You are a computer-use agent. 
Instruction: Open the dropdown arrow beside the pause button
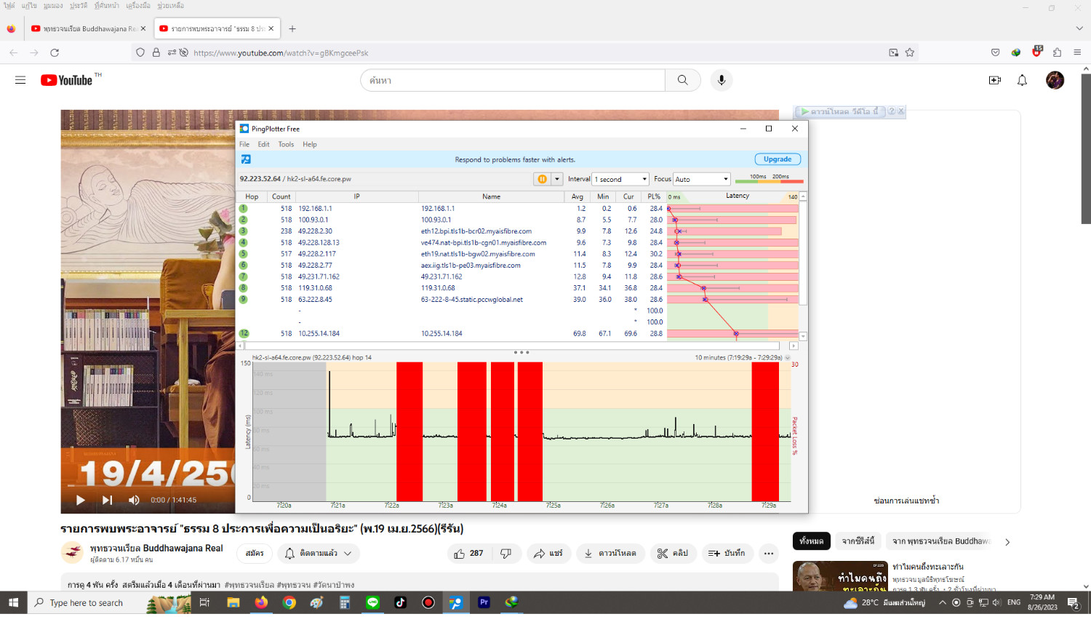557,179
